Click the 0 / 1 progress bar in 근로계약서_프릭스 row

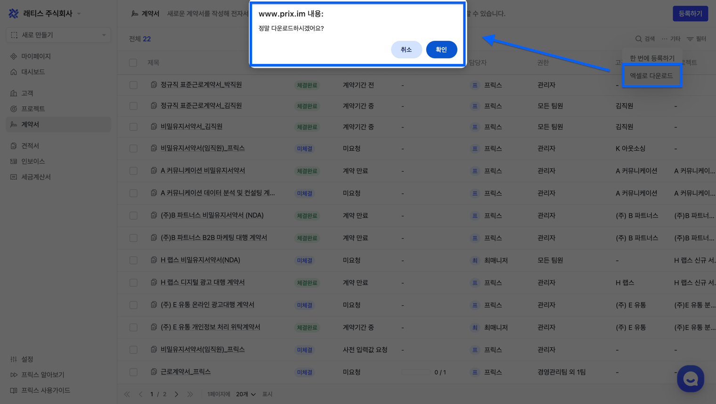tap(415, 372)
